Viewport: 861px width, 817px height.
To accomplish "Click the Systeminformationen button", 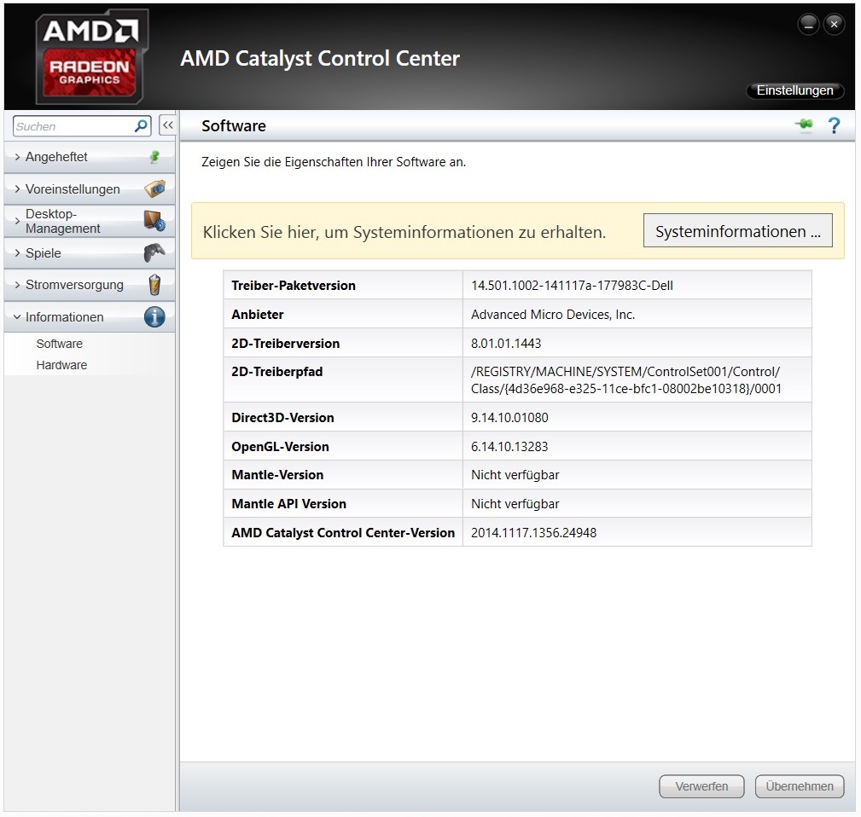I will point(738,231).
